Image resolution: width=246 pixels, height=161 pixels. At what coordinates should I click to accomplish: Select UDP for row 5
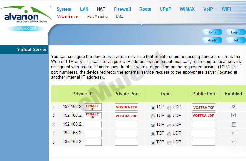169,143
